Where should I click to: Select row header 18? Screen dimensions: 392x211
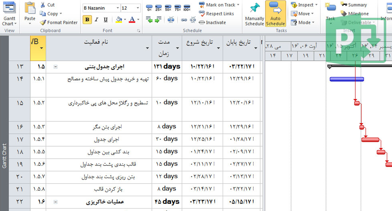click(x=20, y=152)
